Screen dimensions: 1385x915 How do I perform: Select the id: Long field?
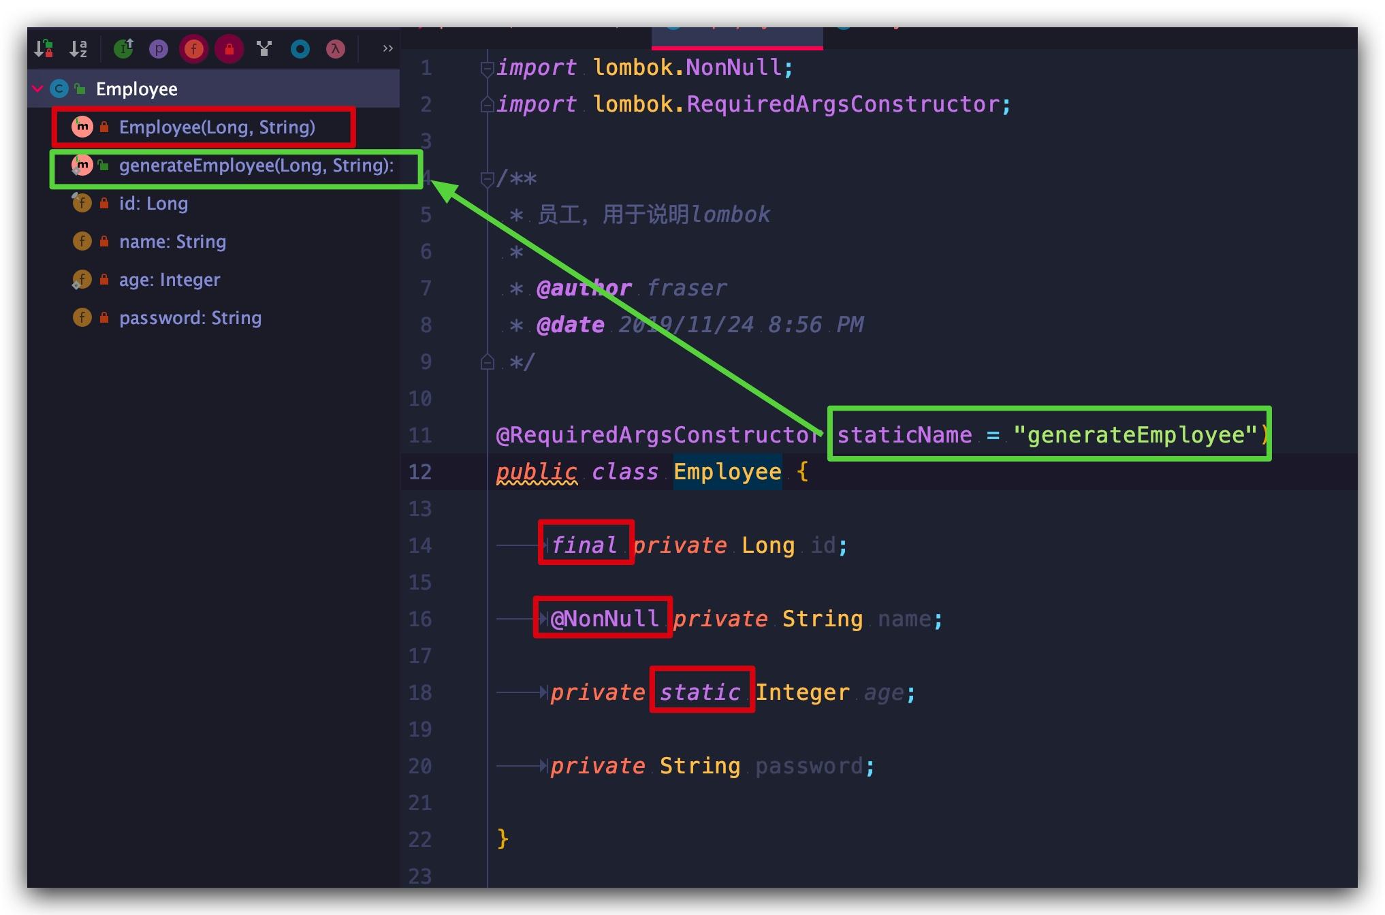(x=153, y=204)
